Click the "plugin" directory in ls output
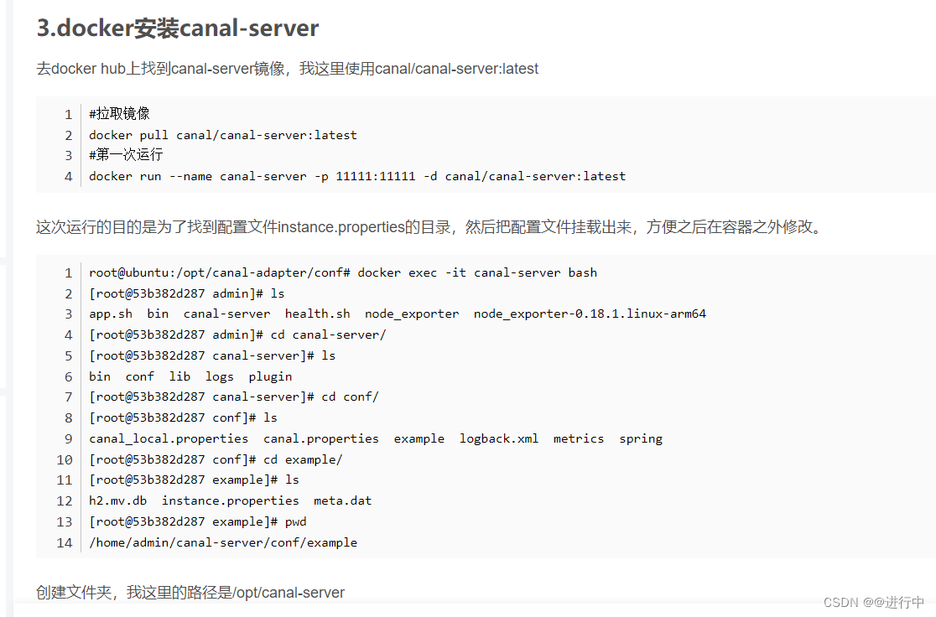This screenshot has height=617, width=936. point(270,376)
